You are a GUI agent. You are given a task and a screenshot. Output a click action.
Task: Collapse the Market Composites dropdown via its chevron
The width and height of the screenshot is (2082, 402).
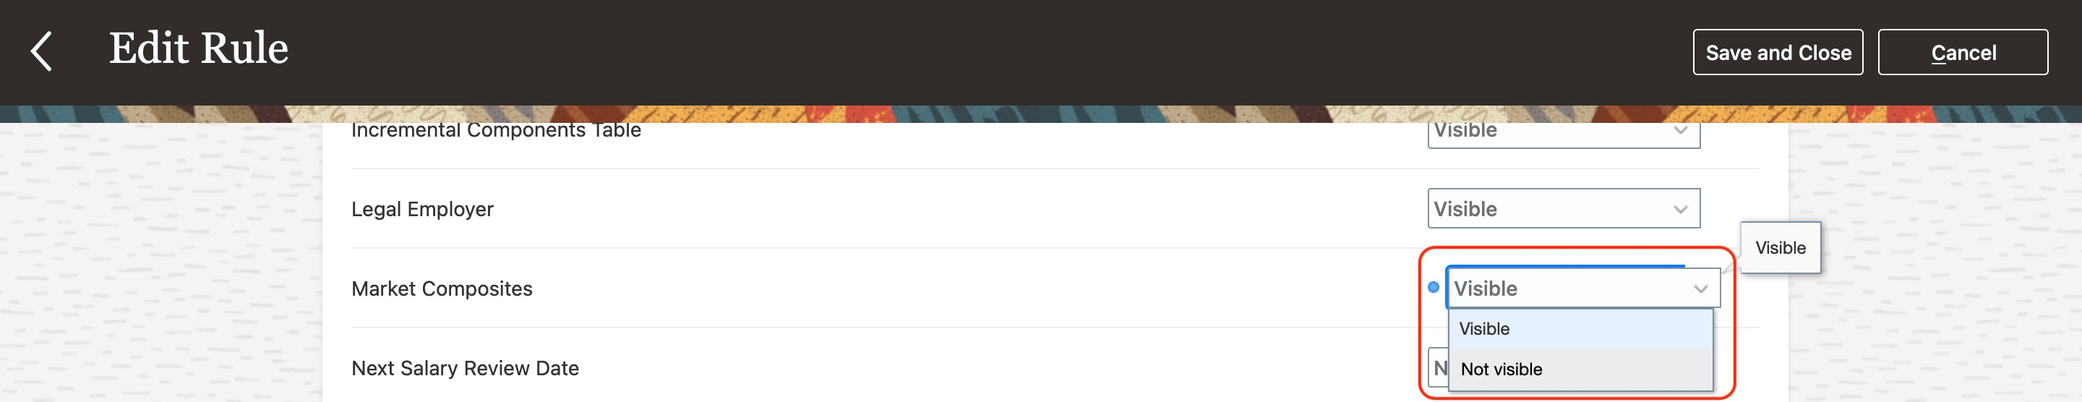point(1700,288)
